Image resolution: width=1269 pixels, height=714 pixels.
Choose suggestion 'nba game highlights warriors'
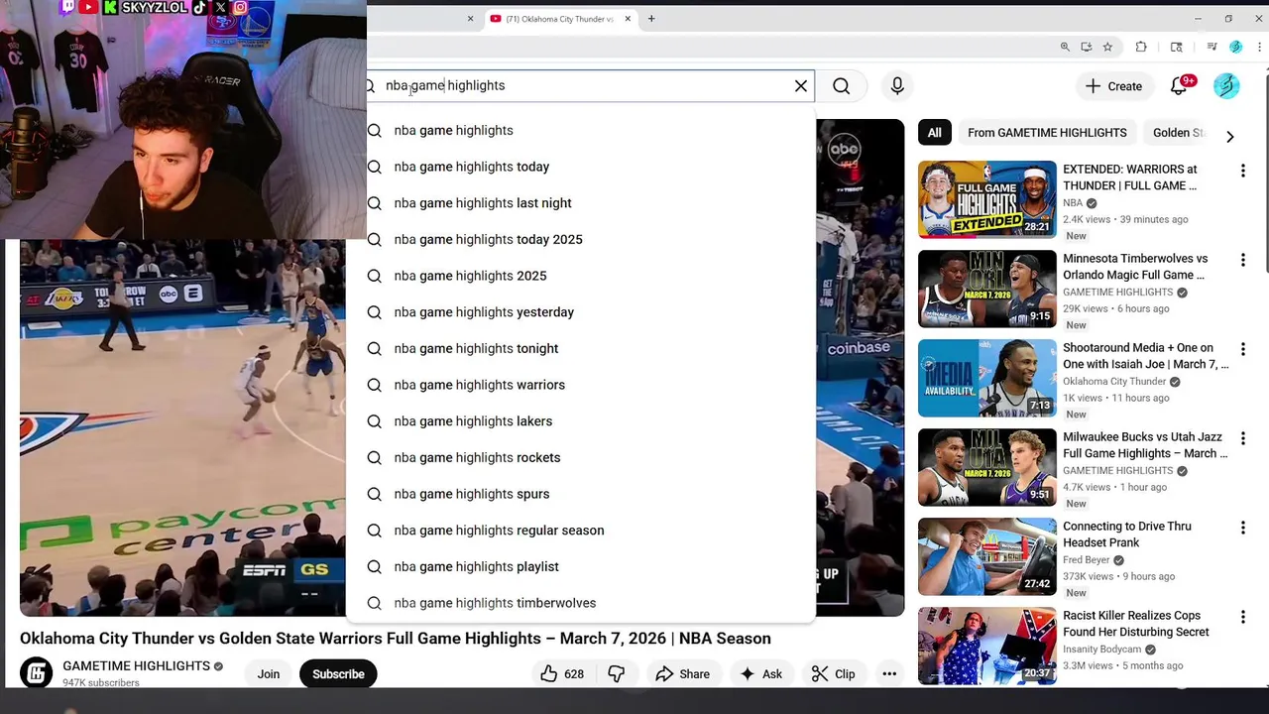point(581,385)
